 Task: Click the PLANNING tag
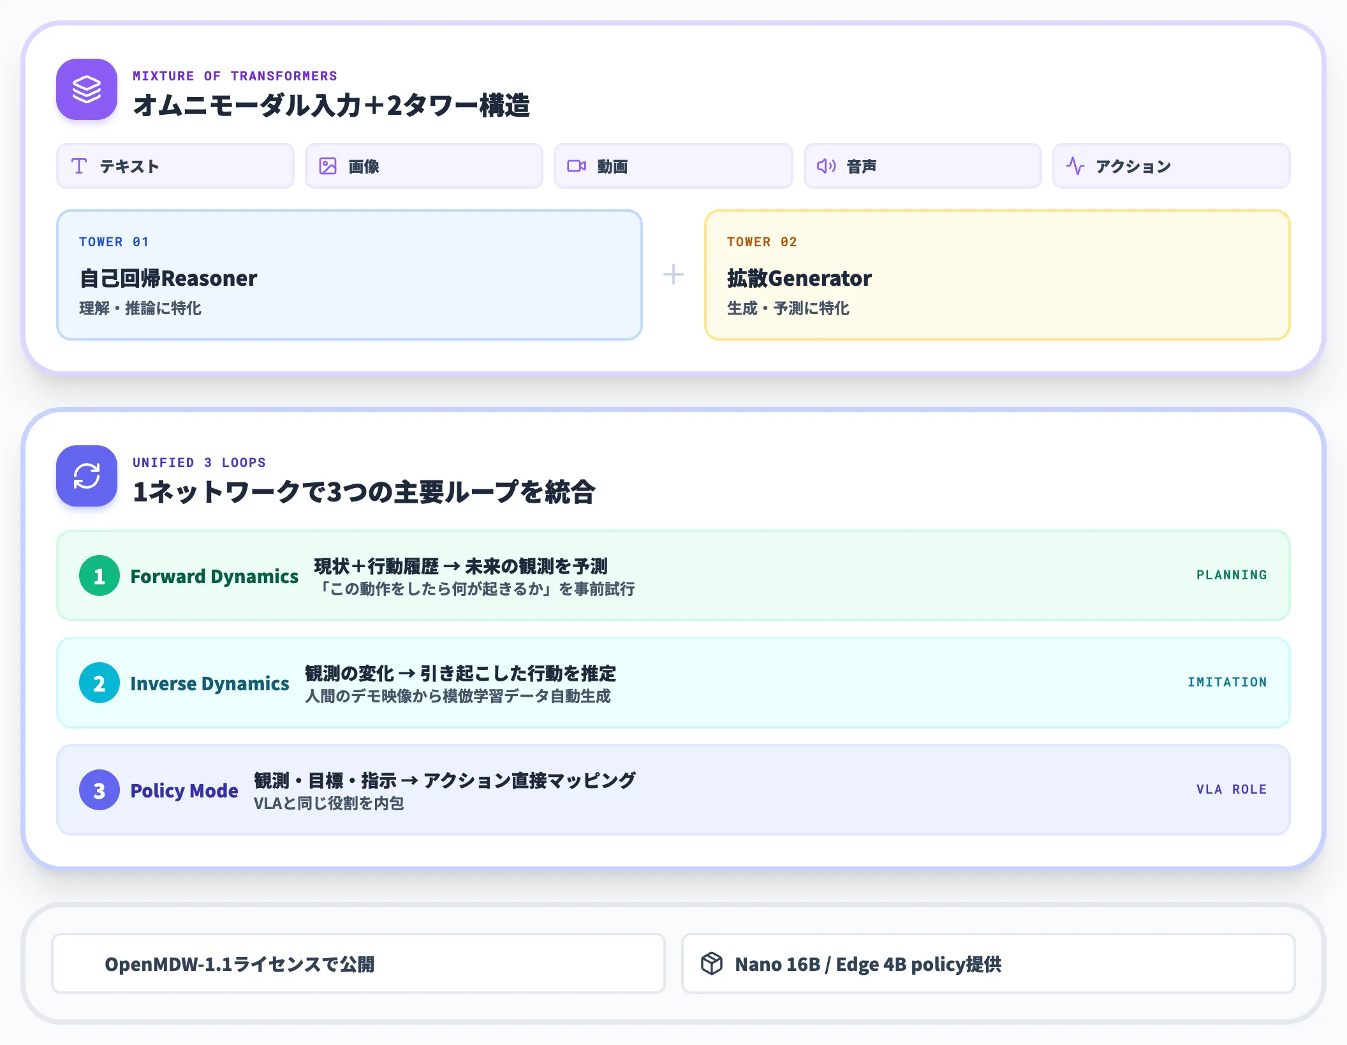tap(1232, 575)
